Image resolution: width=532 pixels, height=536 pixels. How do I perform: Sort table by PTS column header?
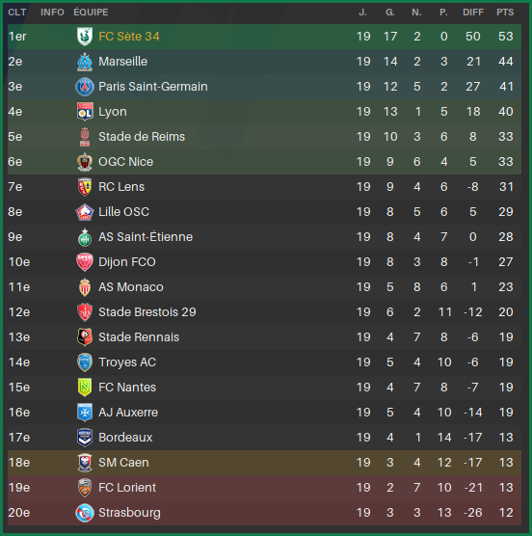(505, 13)
